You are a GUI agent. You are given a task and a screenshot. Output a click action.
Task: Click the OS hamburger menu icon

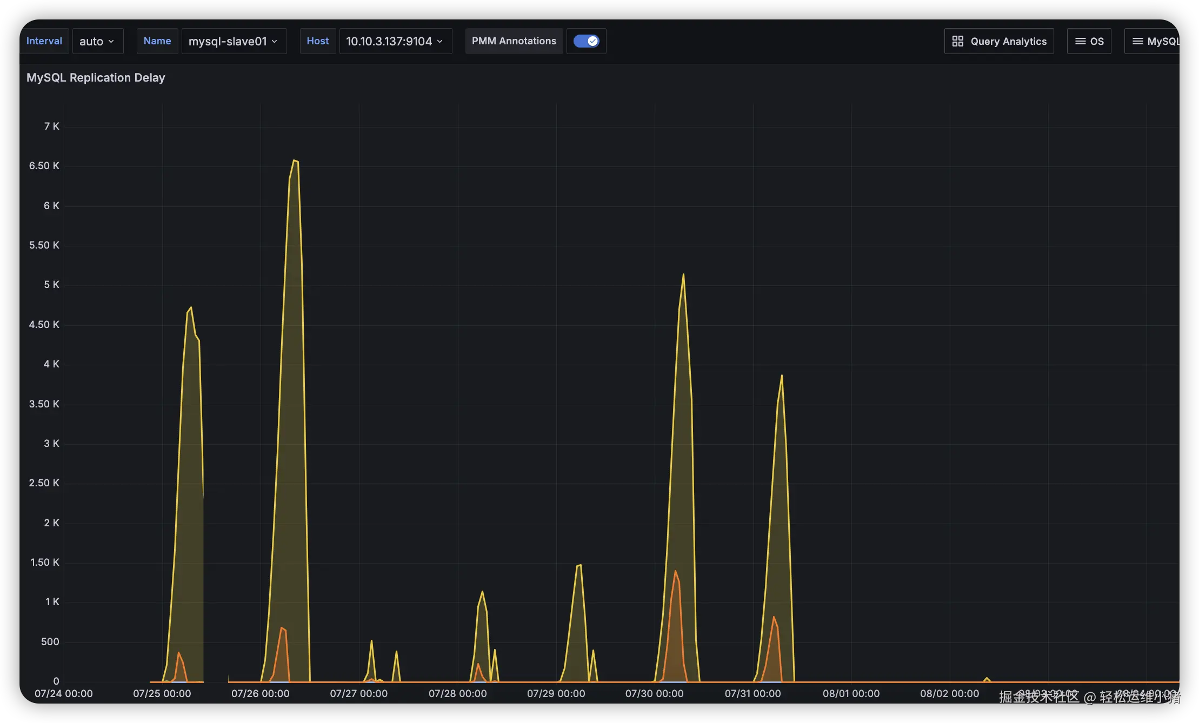click(1080, 41)
